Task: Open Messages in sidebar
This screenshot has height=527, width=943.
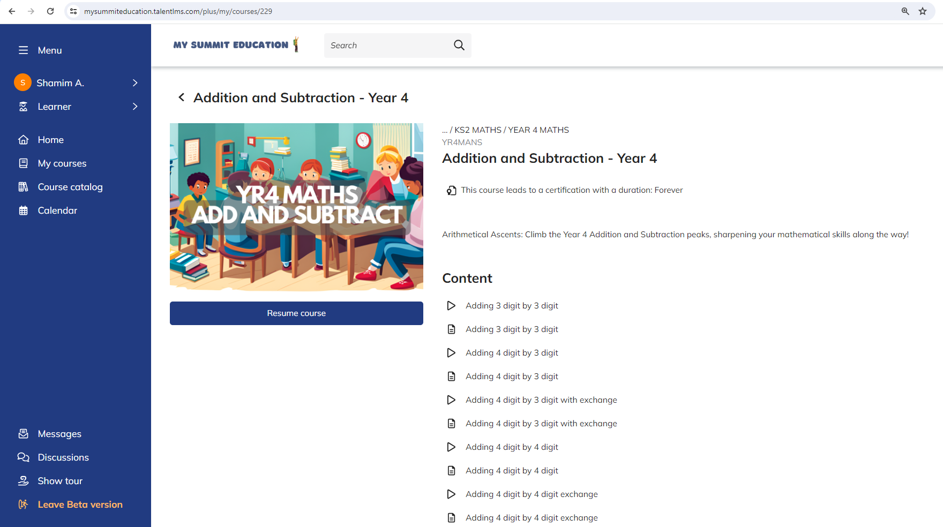Action: coord(59,434)
